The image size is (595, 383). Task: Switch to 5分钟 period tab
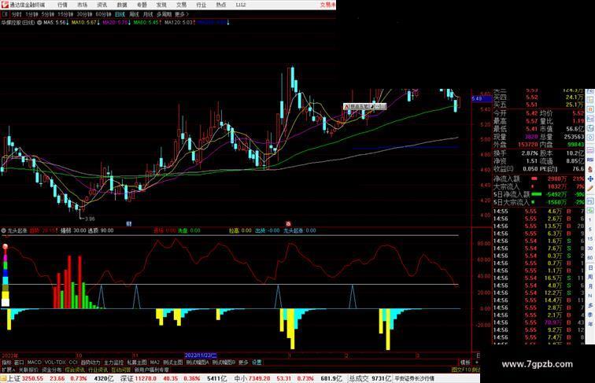(x=48, y=14)
